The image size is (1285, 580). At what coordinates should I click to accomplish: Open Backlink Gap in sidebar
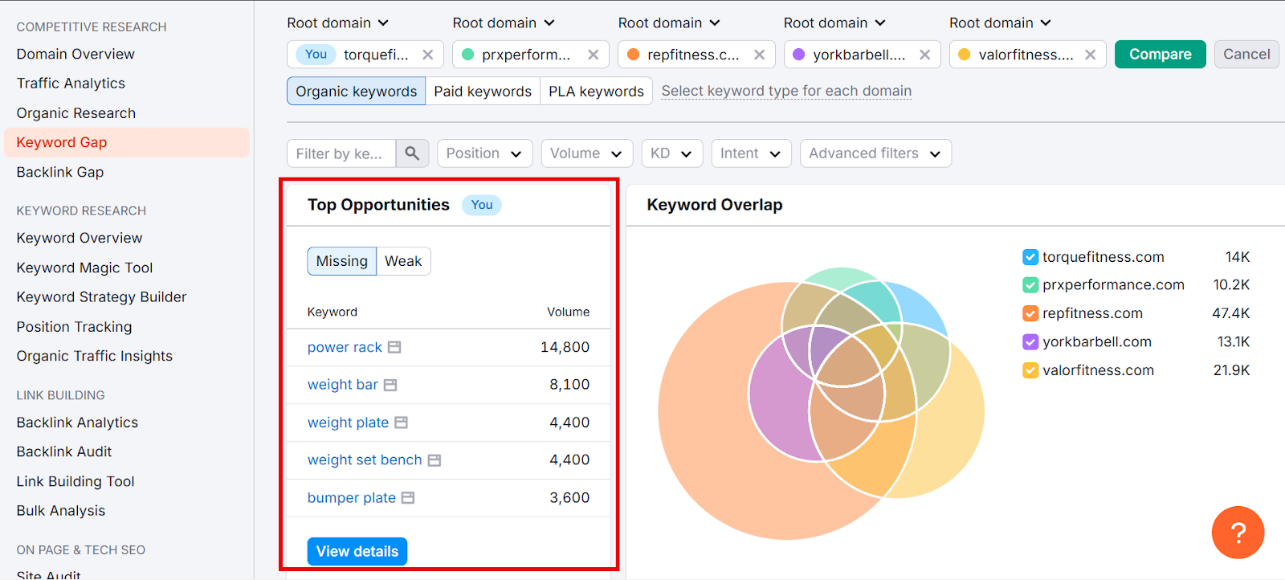(60, 172)
